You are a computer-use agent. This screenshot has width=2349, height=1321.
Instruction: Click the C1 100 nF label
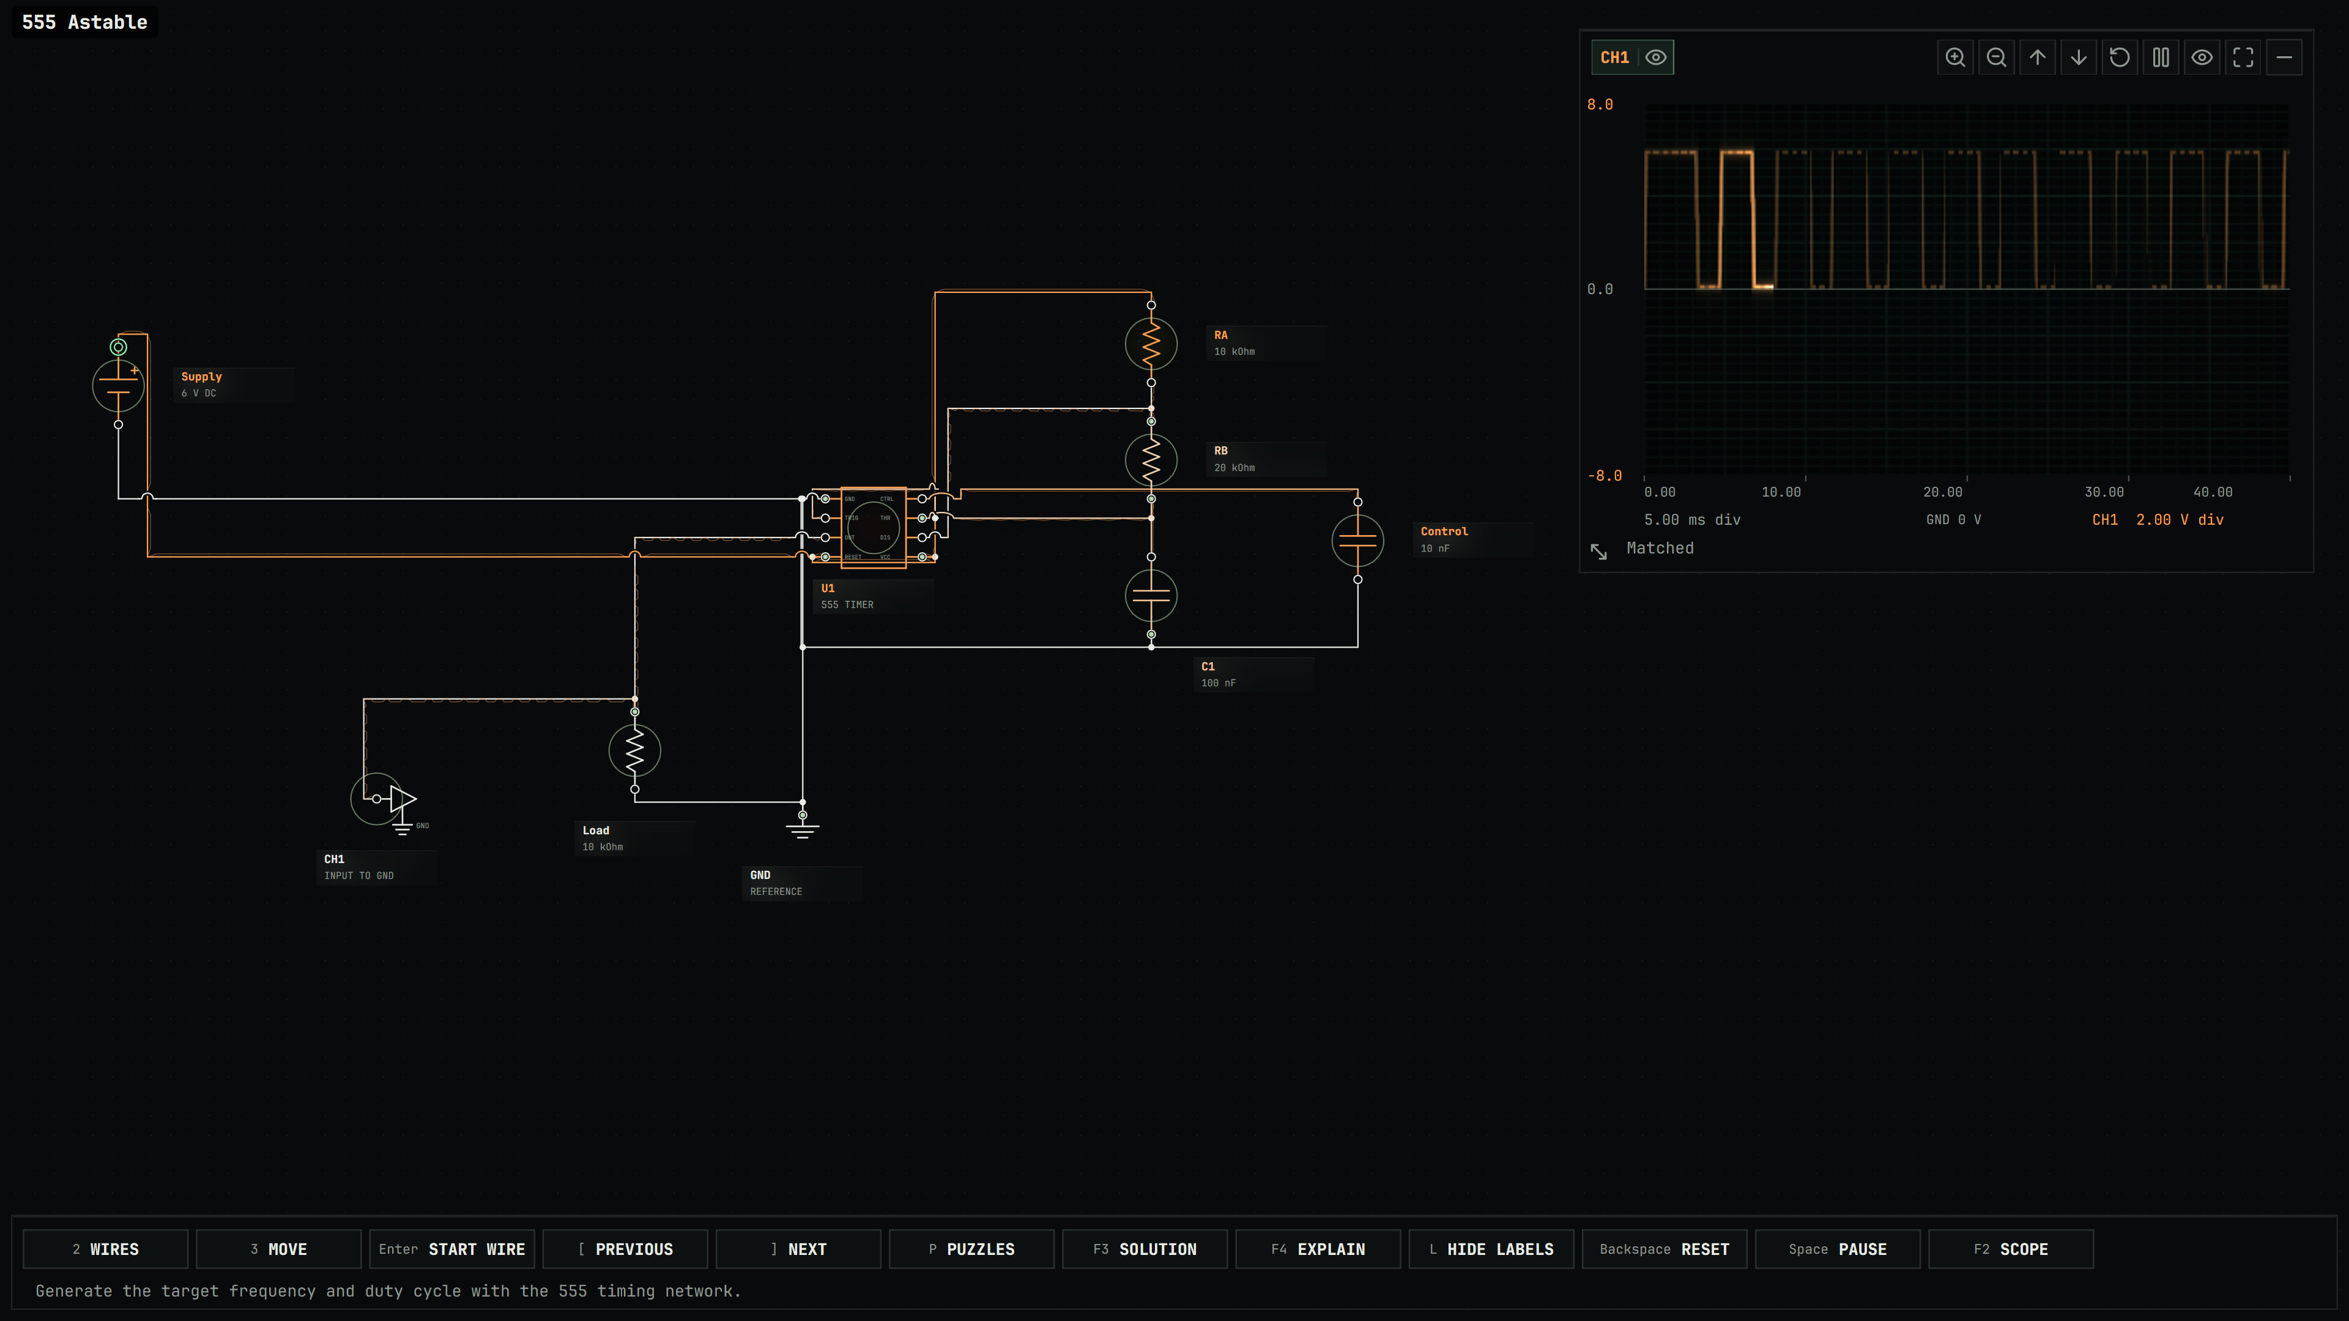1254,675
